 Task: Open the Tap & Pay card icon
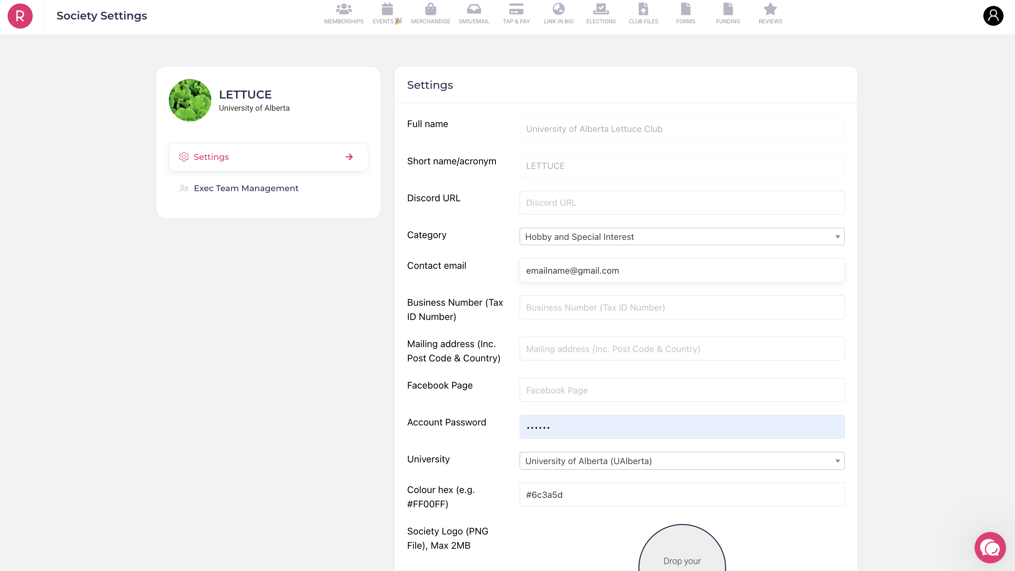tap(516, 9)
